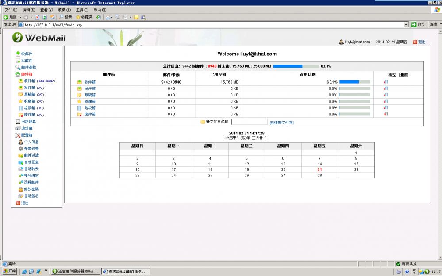Open the 收藏(A) menu

[64, 10]
